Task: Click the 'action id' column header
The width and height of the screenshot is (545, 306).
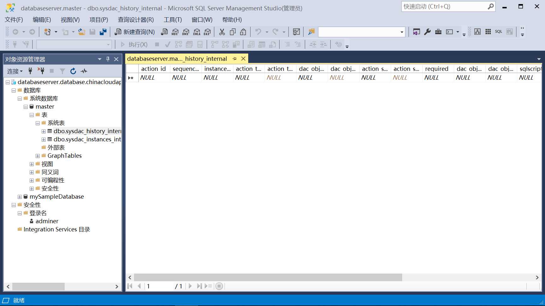Action: click(154, 69)
